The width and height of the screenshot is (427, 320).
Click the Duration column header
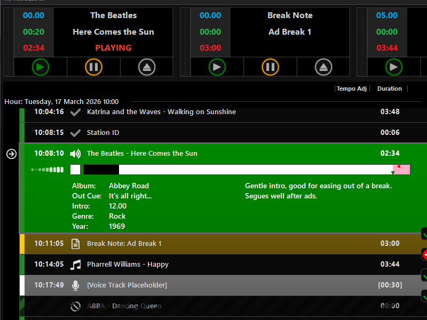(x=390, y=89)
